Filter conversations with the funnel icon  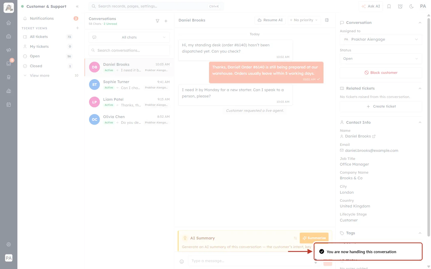tap(157, 21)
